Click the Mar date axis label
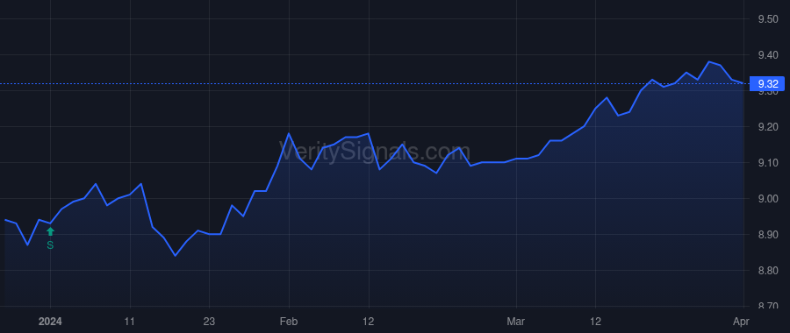 click(516, 322)
